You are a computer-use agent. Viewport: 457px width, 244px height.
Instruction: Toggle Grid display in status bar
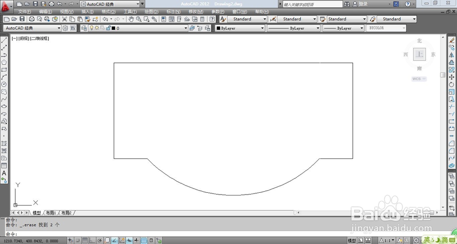point(85,240)
